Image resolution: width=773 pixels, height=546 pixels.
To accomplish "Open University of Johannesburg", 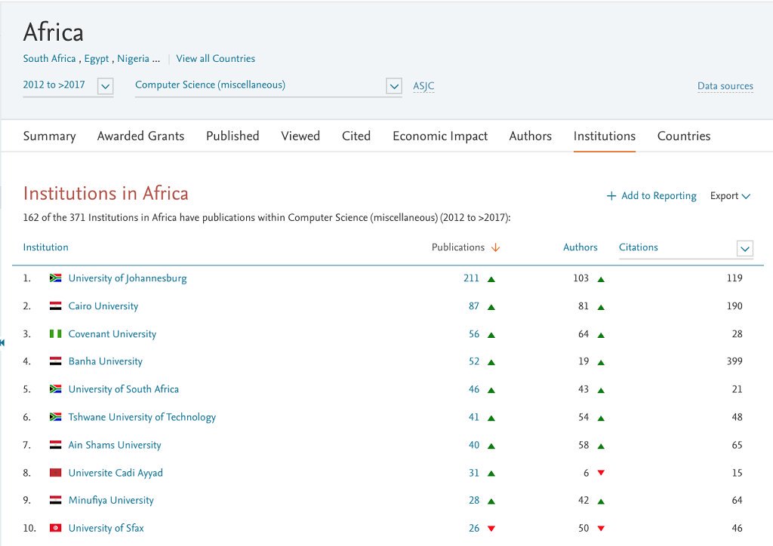I will pos(128,279).
